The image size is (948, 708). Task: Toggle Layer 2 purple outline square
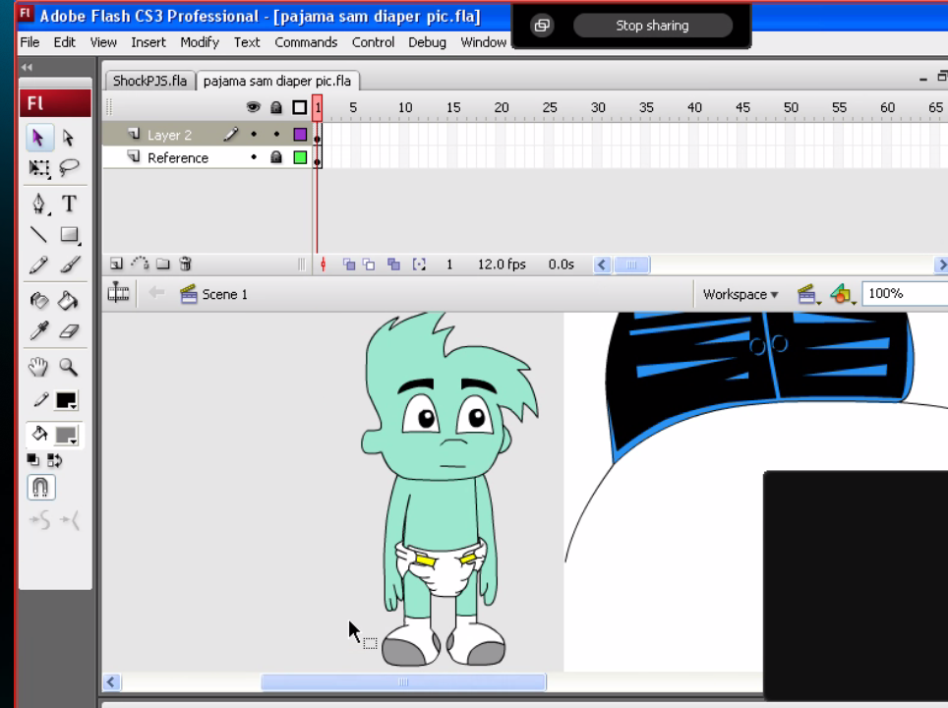coord(300,134)
